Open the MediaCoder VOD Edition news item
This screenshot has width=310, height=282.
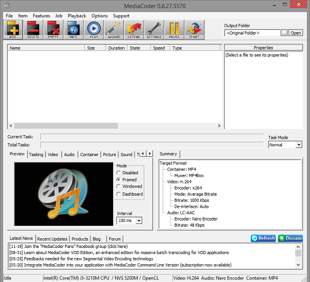[x=119, y=253]
